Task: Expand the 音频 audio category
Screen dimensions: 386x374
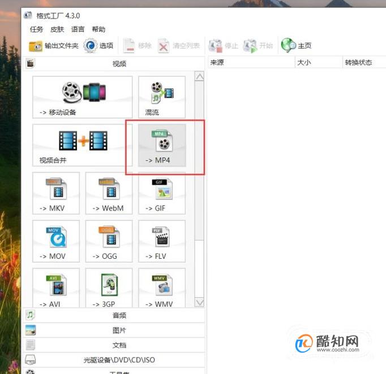Action: point(114,315)
